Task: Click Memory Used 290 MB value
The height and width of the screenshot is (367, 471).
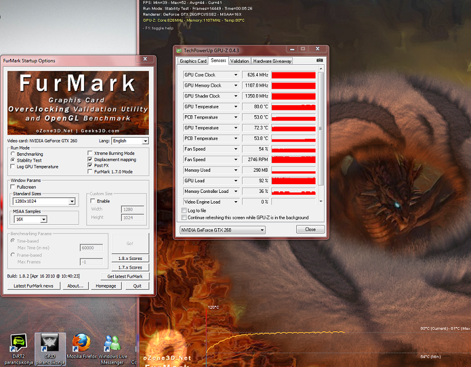Action: [x=256, y=170]
